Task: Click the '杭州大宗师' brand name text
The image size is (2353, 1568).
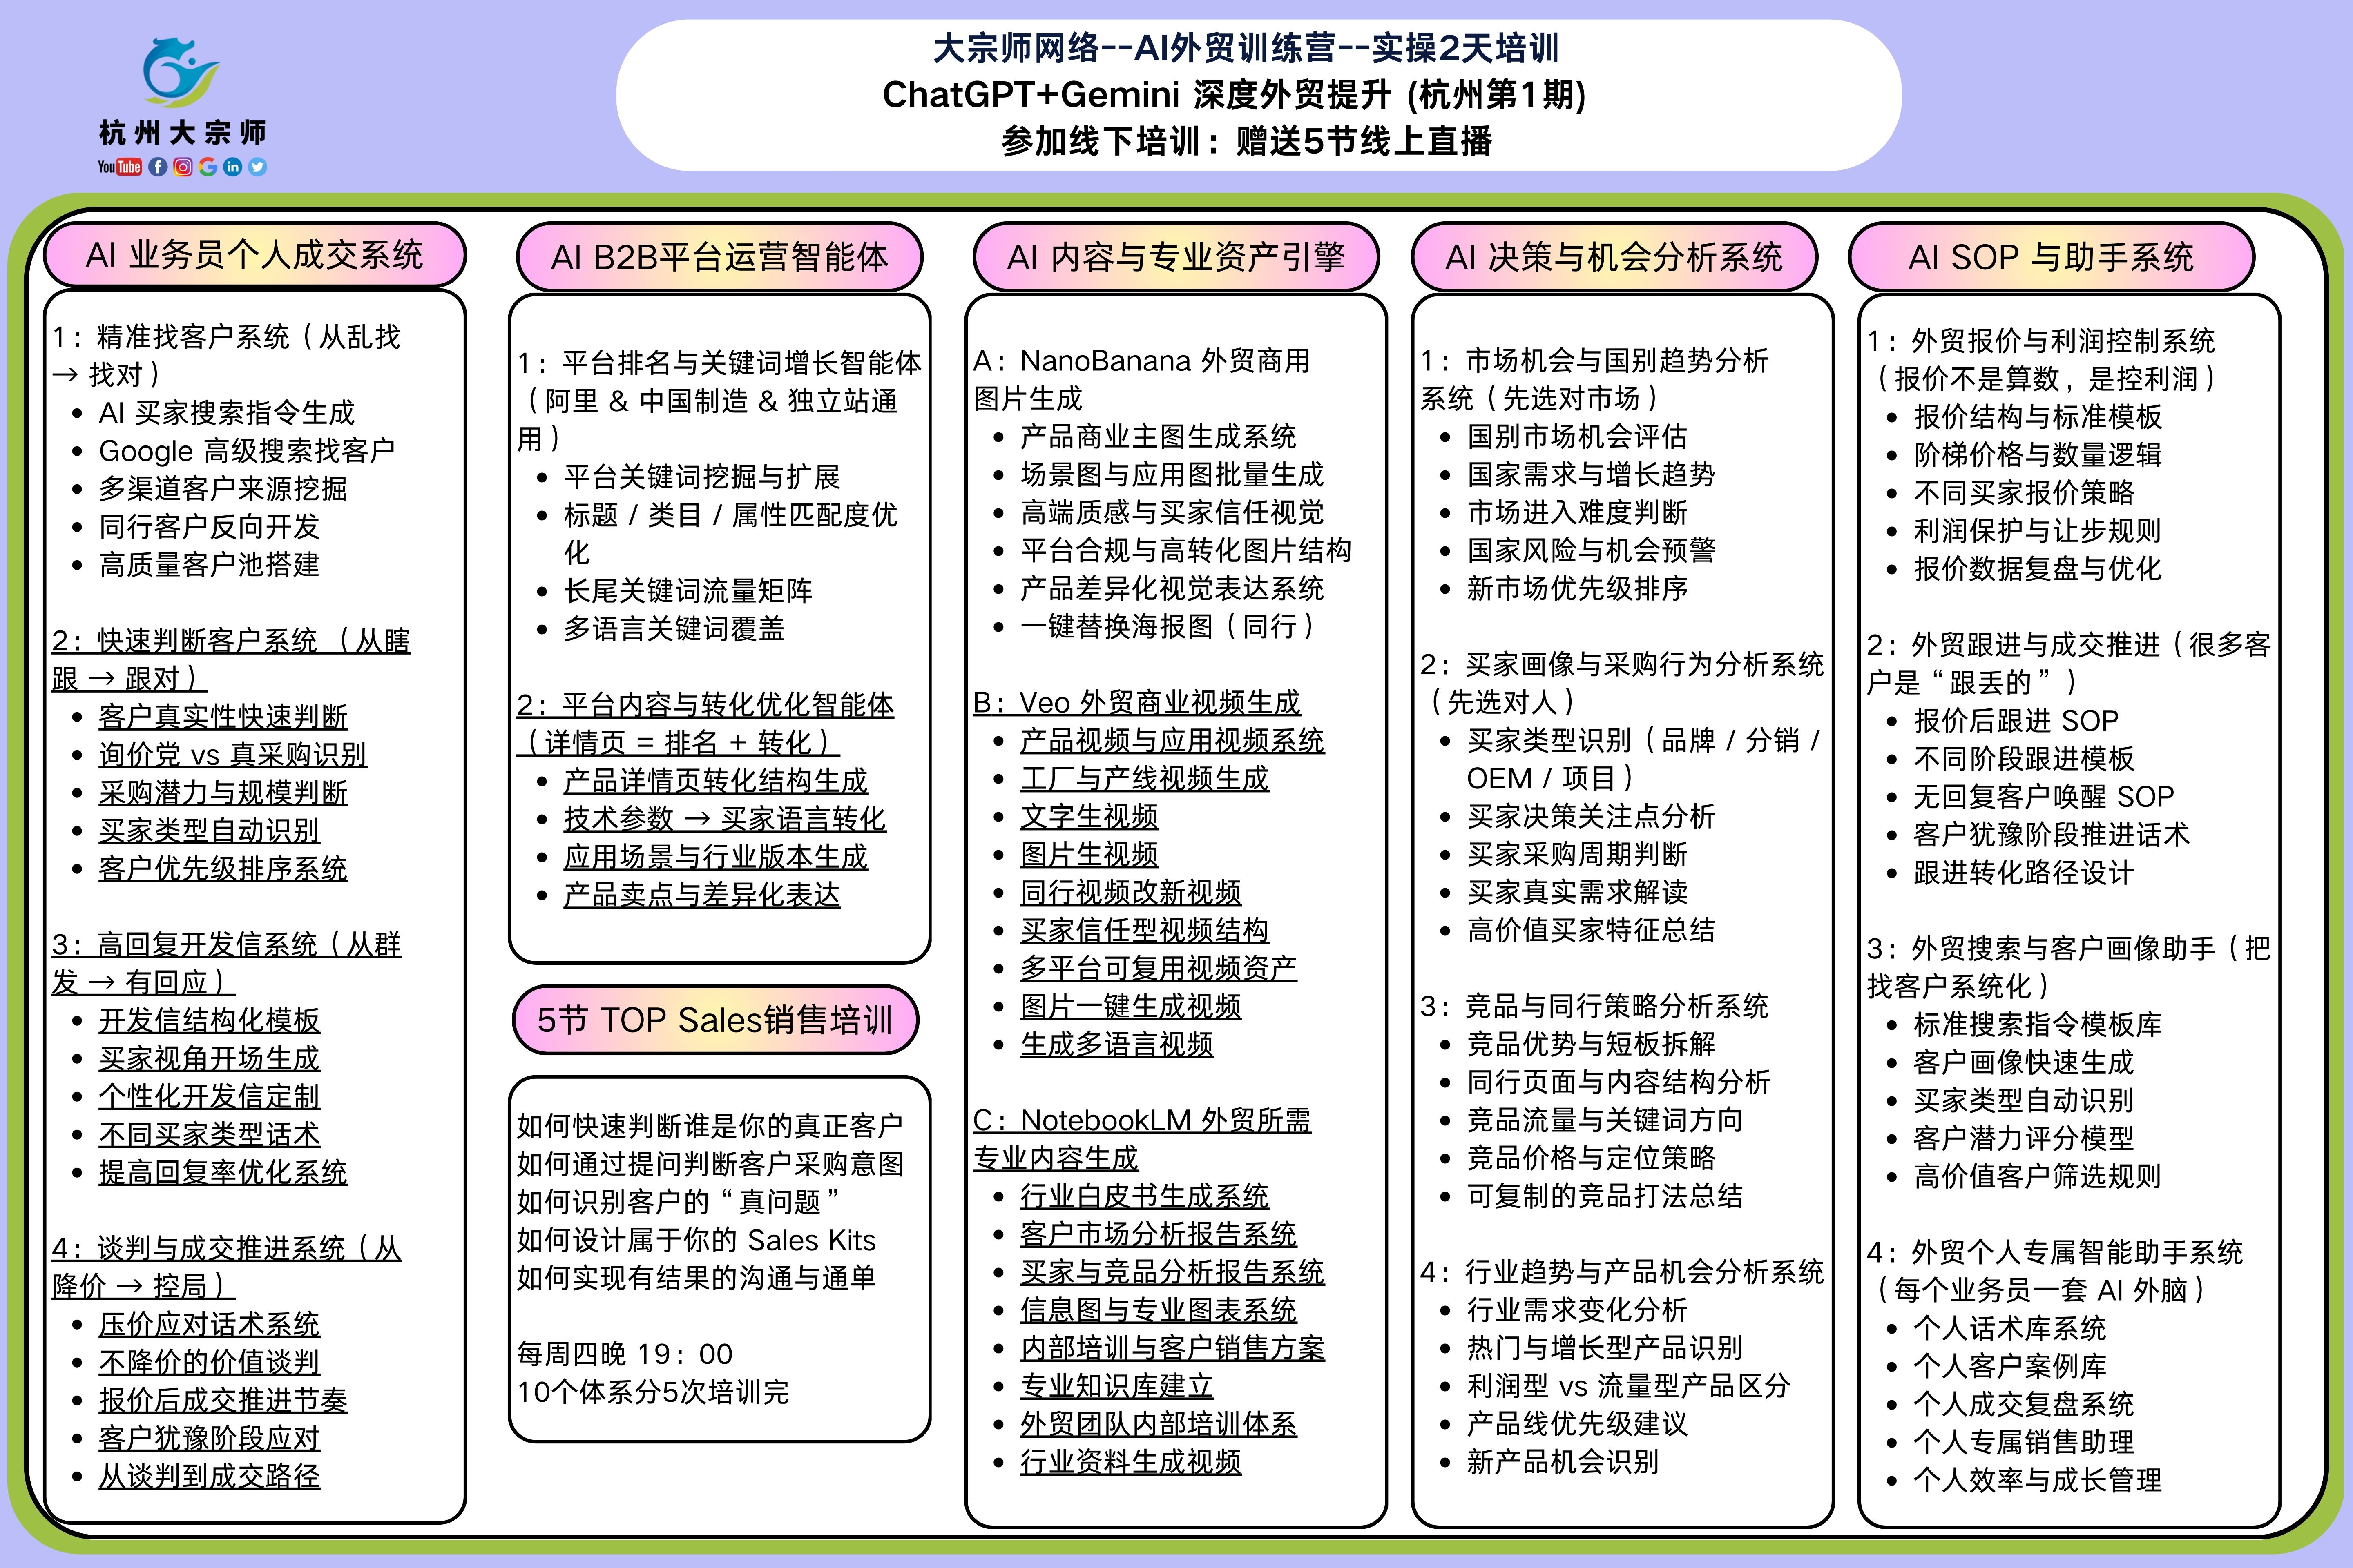Action: [x=182, y=133]
